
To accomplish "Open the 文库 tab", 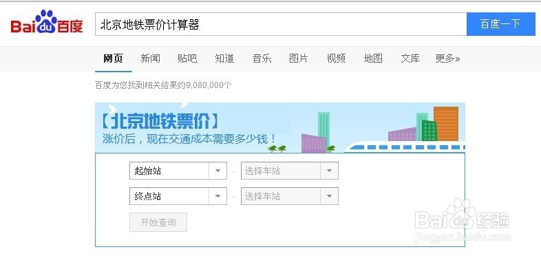I will 410,58.
